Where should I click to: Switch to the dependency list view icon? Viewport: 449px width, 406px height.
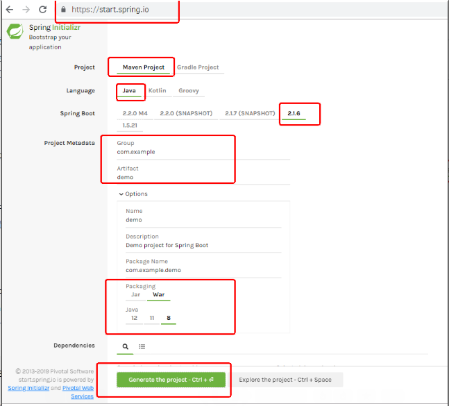(142, 347)
